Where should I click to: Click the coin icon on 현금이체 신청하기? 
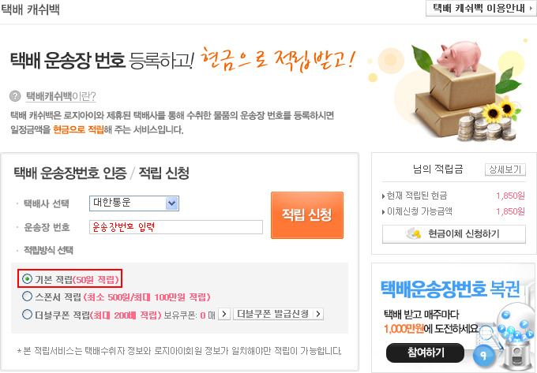click(413, 233)
